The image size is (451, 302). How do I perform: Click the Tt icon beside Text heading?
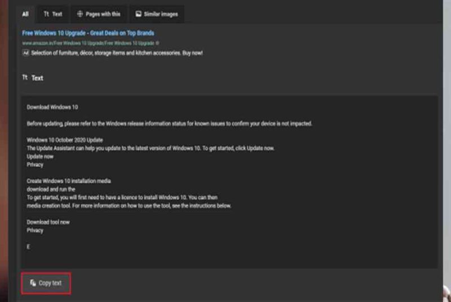tap(25, 77)
